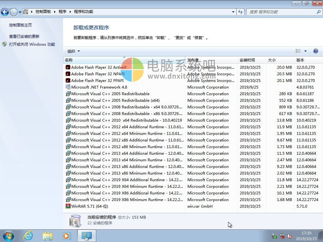Open the 组织 dropdown menu

pos(73,51)
